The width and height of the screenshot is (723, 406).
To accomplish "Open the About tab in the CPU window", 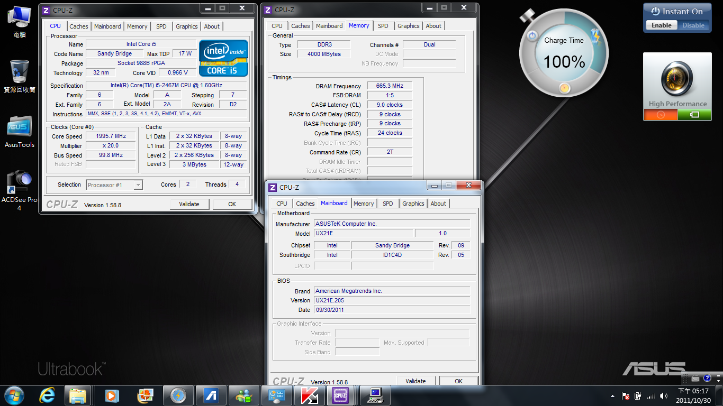I will point(212,26).
